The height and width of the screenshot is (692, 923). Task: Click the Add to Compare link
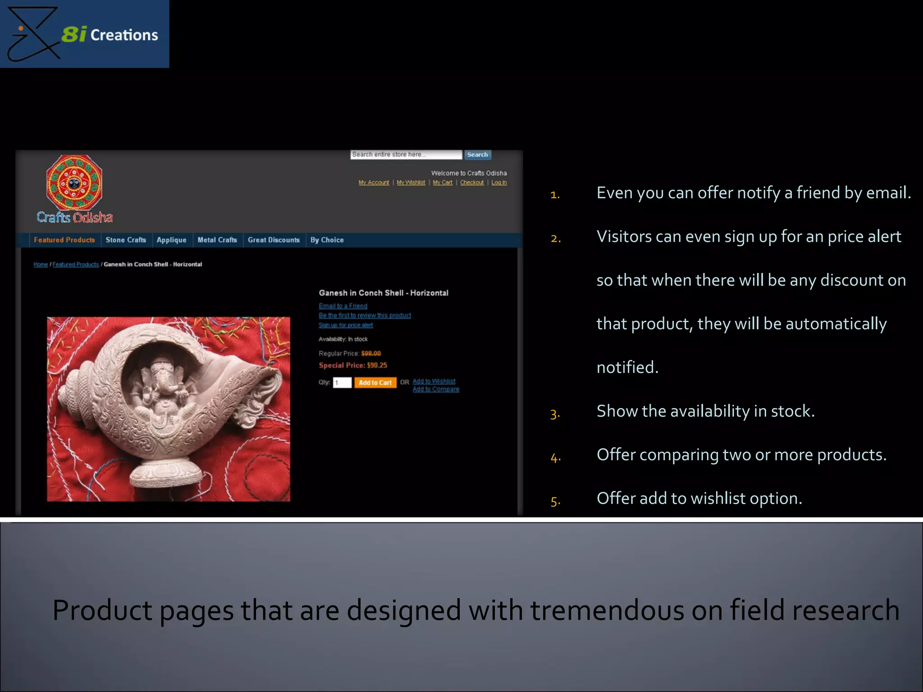(436, 389)
